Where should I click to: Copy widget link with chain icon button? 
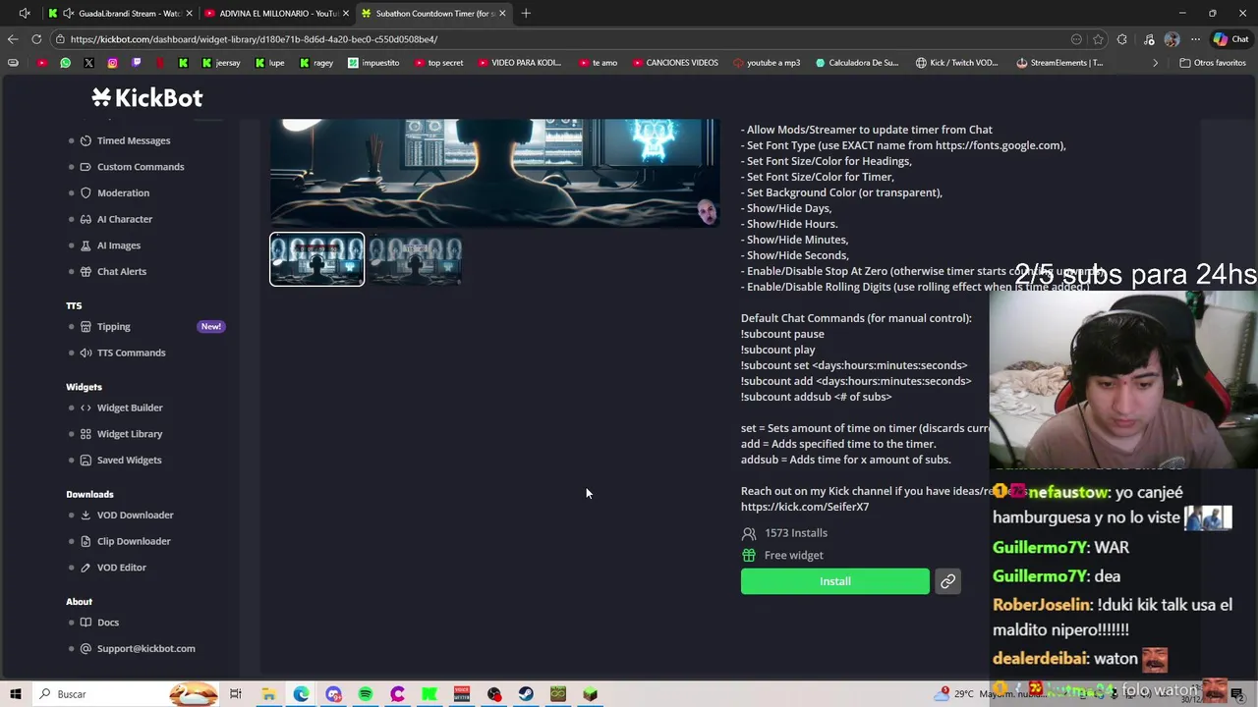[x=947, y=581]
